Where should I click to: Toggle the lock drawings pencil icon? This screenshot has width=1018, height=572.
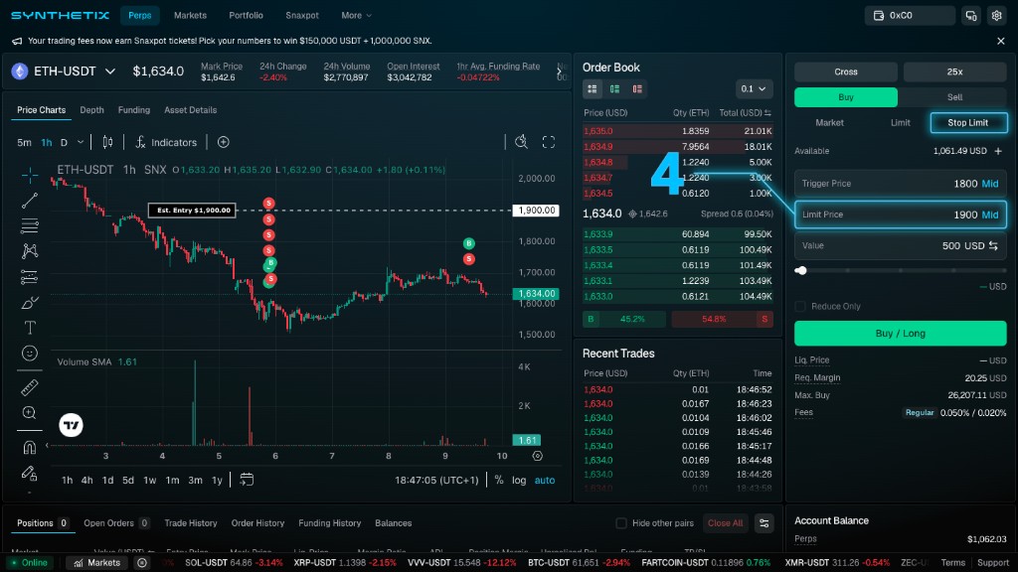[x=29, y=473]
